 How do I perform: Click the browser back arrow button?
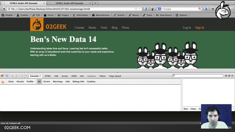click(4, 9)
